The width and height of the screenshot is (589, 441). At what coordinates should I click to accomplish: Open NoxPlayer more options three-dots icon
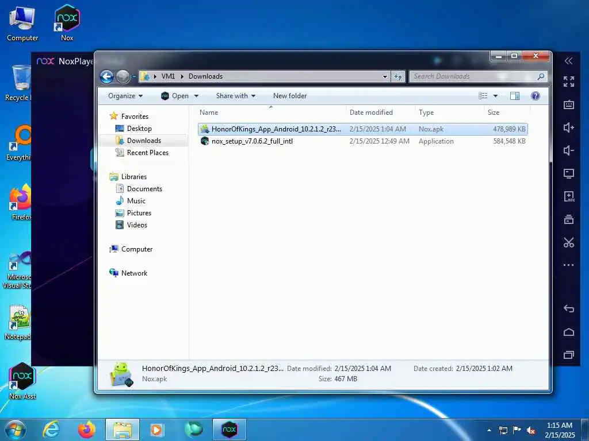(569, 265)
